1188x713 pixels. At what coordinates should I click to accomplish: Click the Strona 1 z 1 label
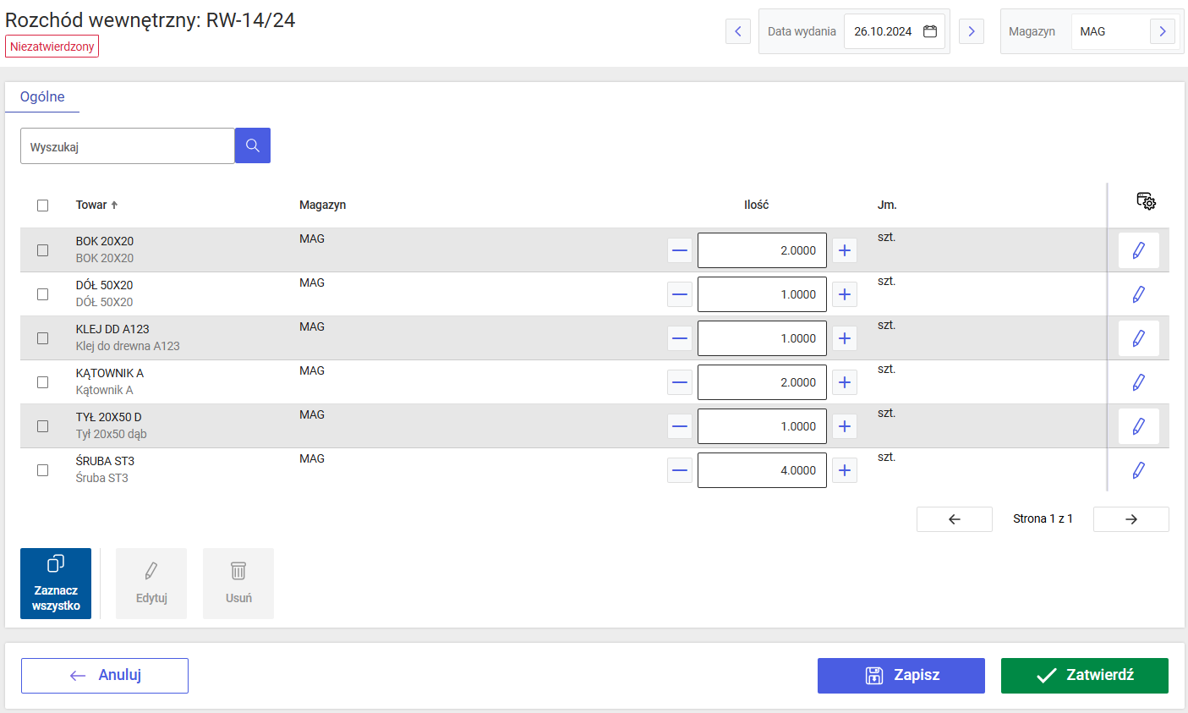[1043, 519]
